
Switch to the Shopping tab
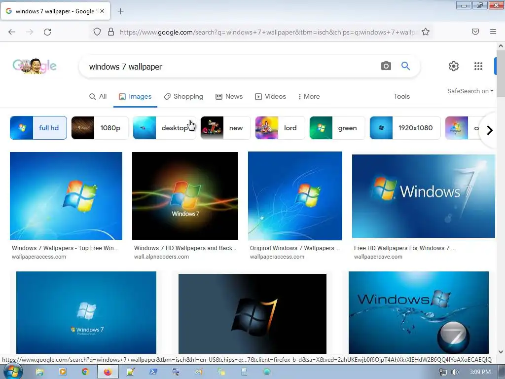pyautogui.click(x=183, y=96)
